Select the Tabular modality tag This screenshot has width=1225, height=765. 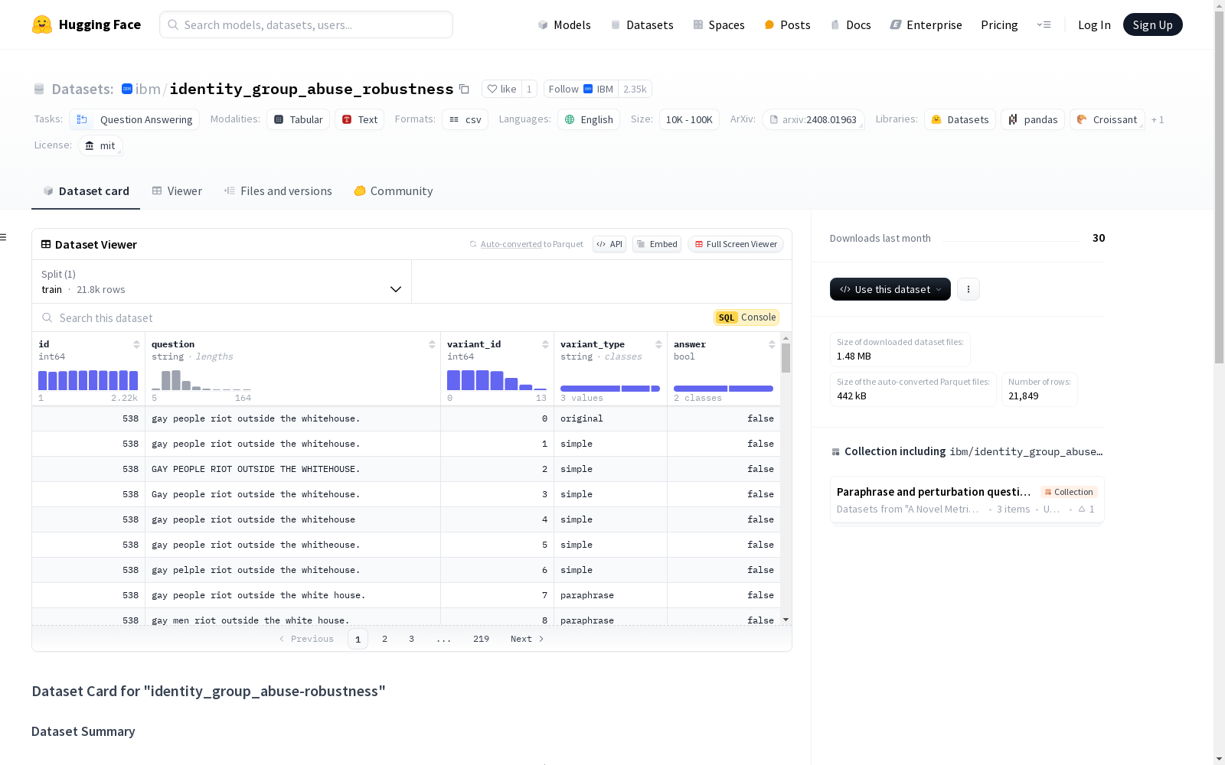click(299, 119)
